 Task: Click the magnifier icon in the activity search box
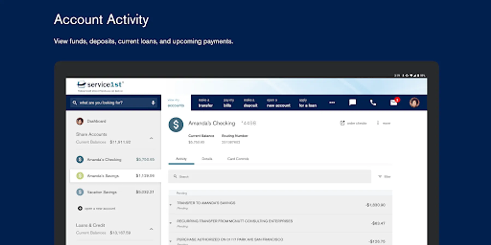175,176
